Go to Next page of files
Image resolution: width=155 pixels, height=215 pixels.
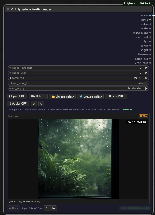[x=50, y=208]
